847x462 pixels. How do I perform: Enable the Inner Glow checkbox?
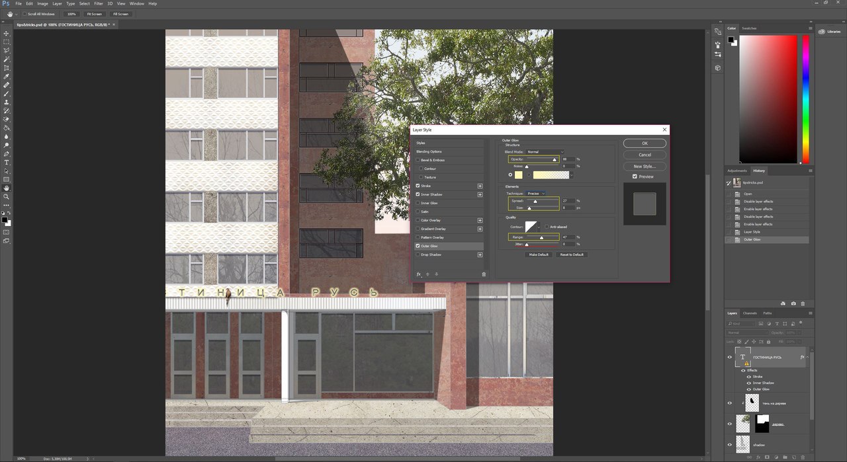point(418,203)
